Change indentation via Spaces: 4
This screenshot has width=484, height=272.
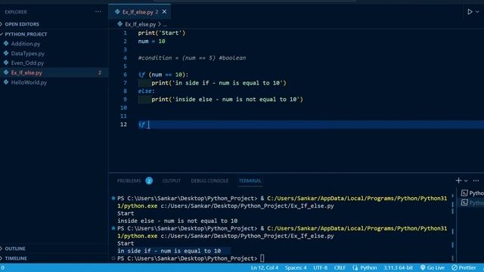pyautogui.click(x=296, y=267)
